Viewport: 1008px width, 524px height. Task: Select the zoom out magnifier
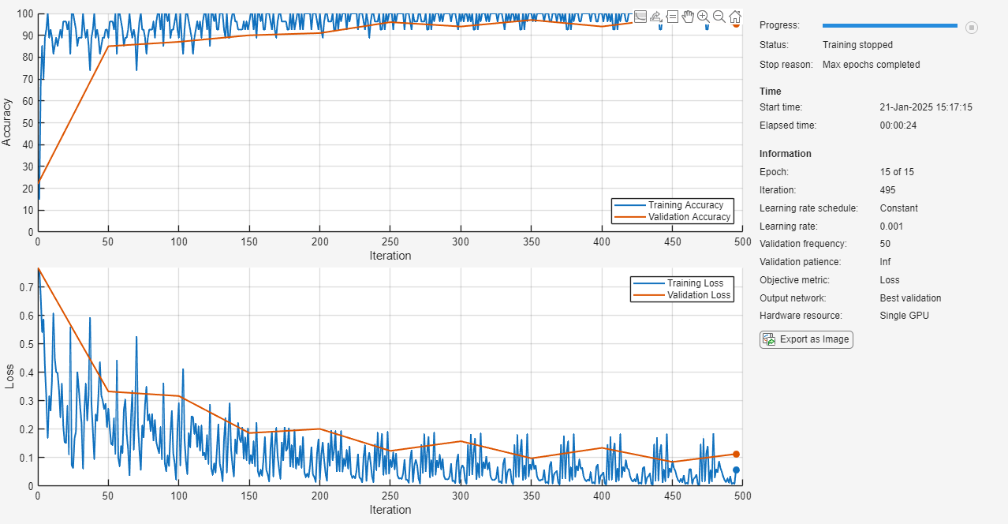[x=719, y=17]
